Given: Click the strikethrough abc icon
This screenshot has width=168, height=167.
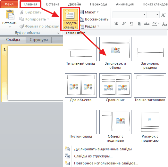Looking at the screenshot, I should (x=147, y=24).
